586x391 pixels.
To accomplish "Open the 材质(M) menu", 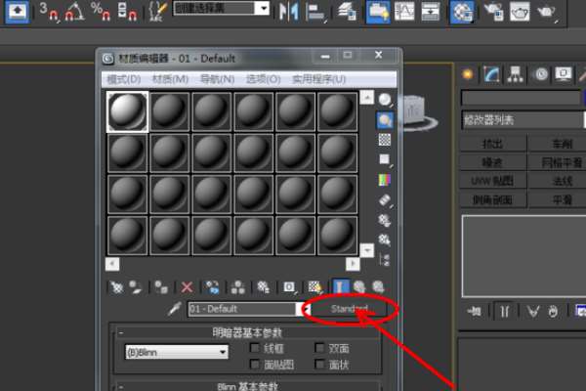I will (x=170, y=79).
